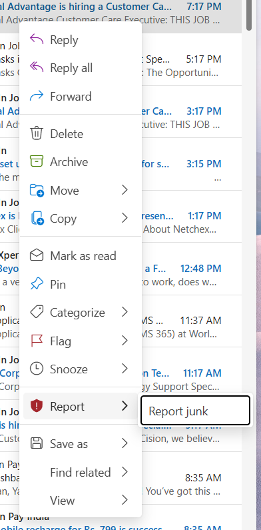The height and width of the screenshot is (530, 261).
Task: Click the Delete trash can icon
Action: click(37, 133)
